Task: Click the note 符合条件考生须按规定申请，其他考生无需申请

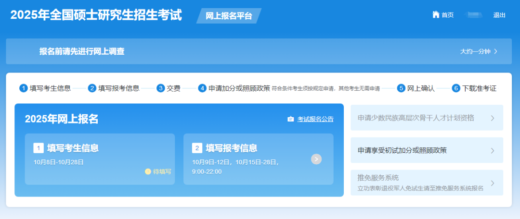Action: (325, 89)
